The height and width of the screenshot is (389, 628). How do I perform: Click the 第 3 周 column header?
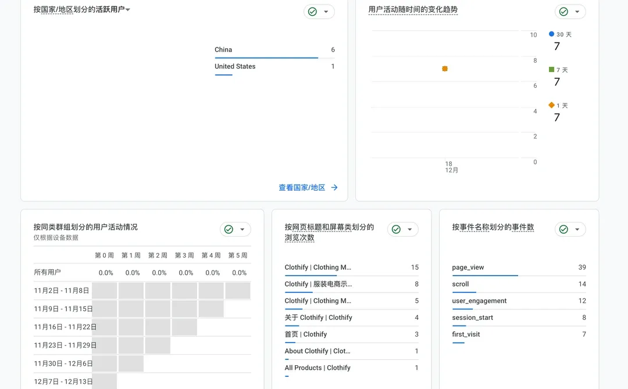184,256
